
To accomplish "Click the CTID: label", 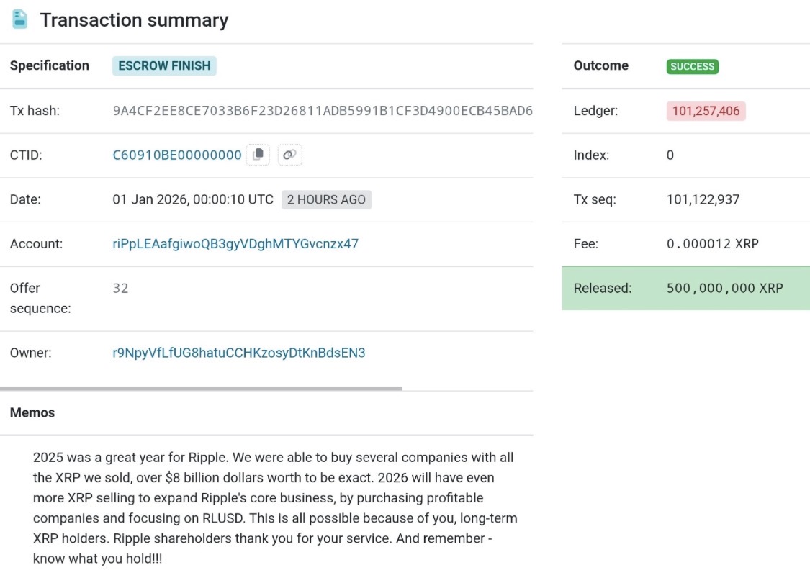I will (x=26, y=155).
